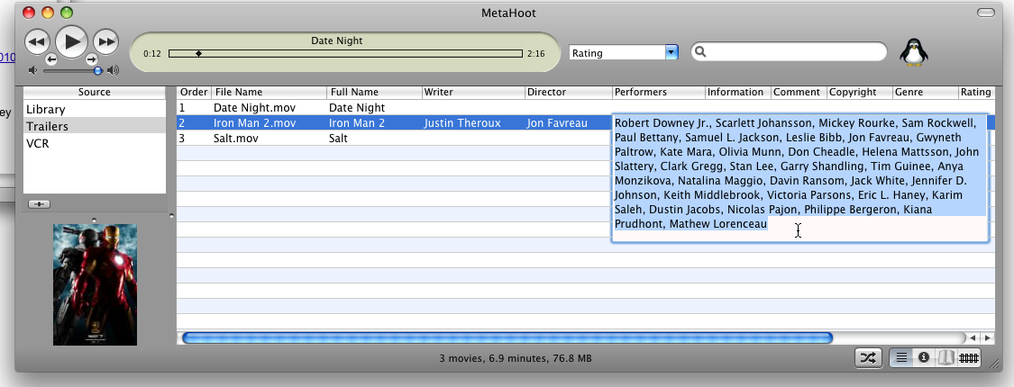This screenshot has height=387, width=1014.
Task: Switch to the info view icon
Action: pos(924,357)
